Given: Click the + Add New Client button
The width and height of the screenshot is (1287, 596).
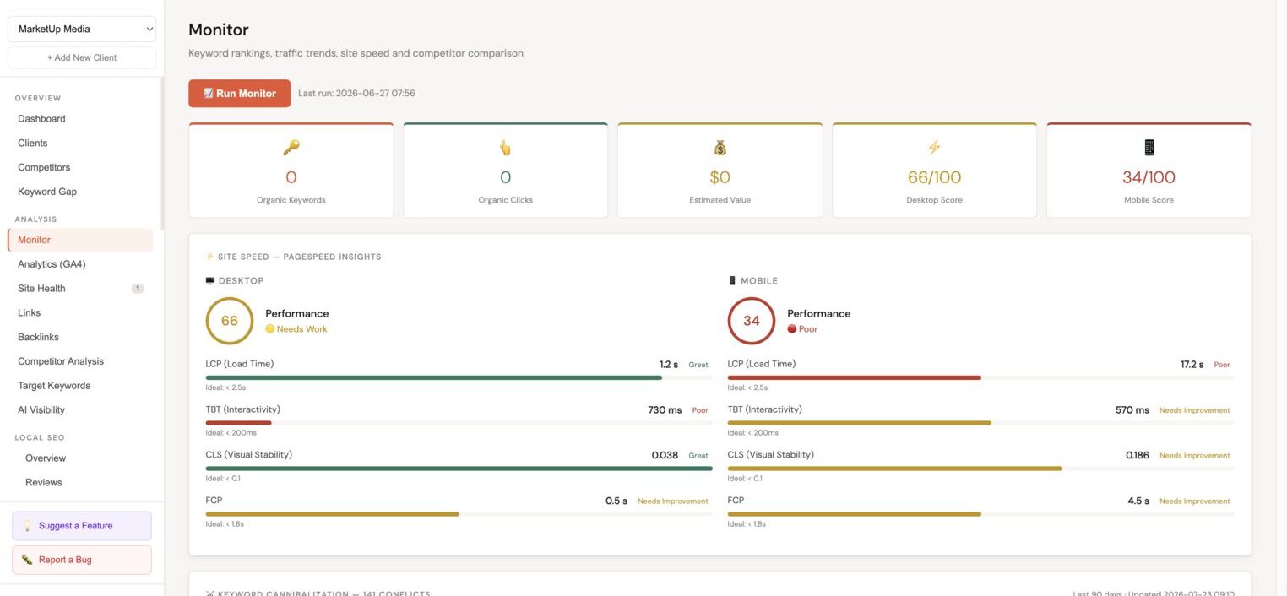Looking at the screenshot, I should [82, 57].
